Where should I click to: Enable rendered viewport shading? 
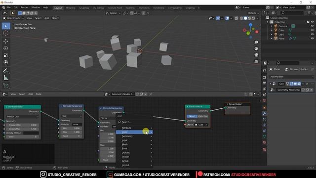(x=253, y=18)
